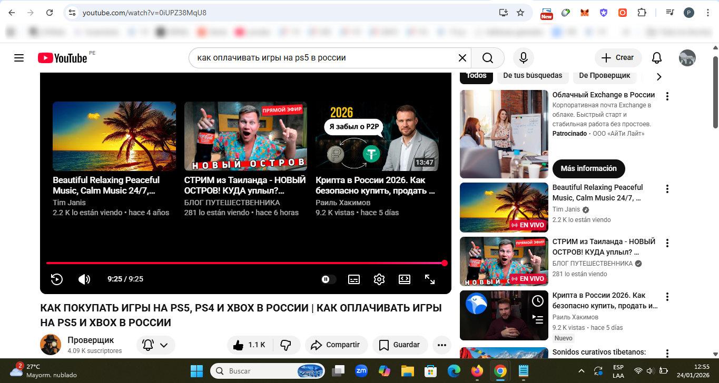The image size is (719, 383).
Task: Enter fullscreen mode
Action: coord(430,279)
